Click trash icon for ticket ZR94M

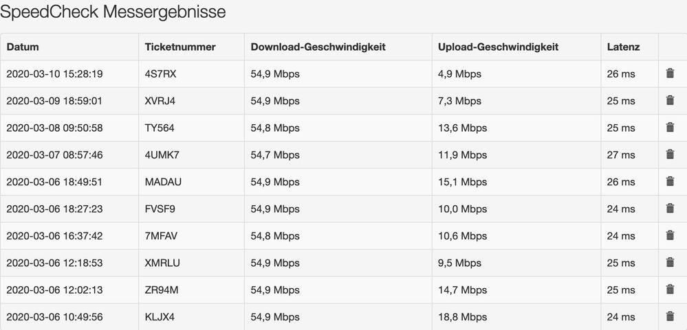click(670, 290)
